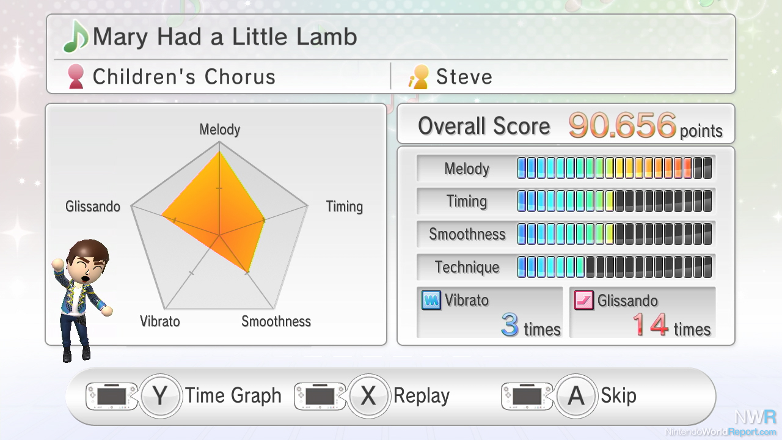
Task: Click the Smoothness row label in score panel
Action: (x=467, y=234)
